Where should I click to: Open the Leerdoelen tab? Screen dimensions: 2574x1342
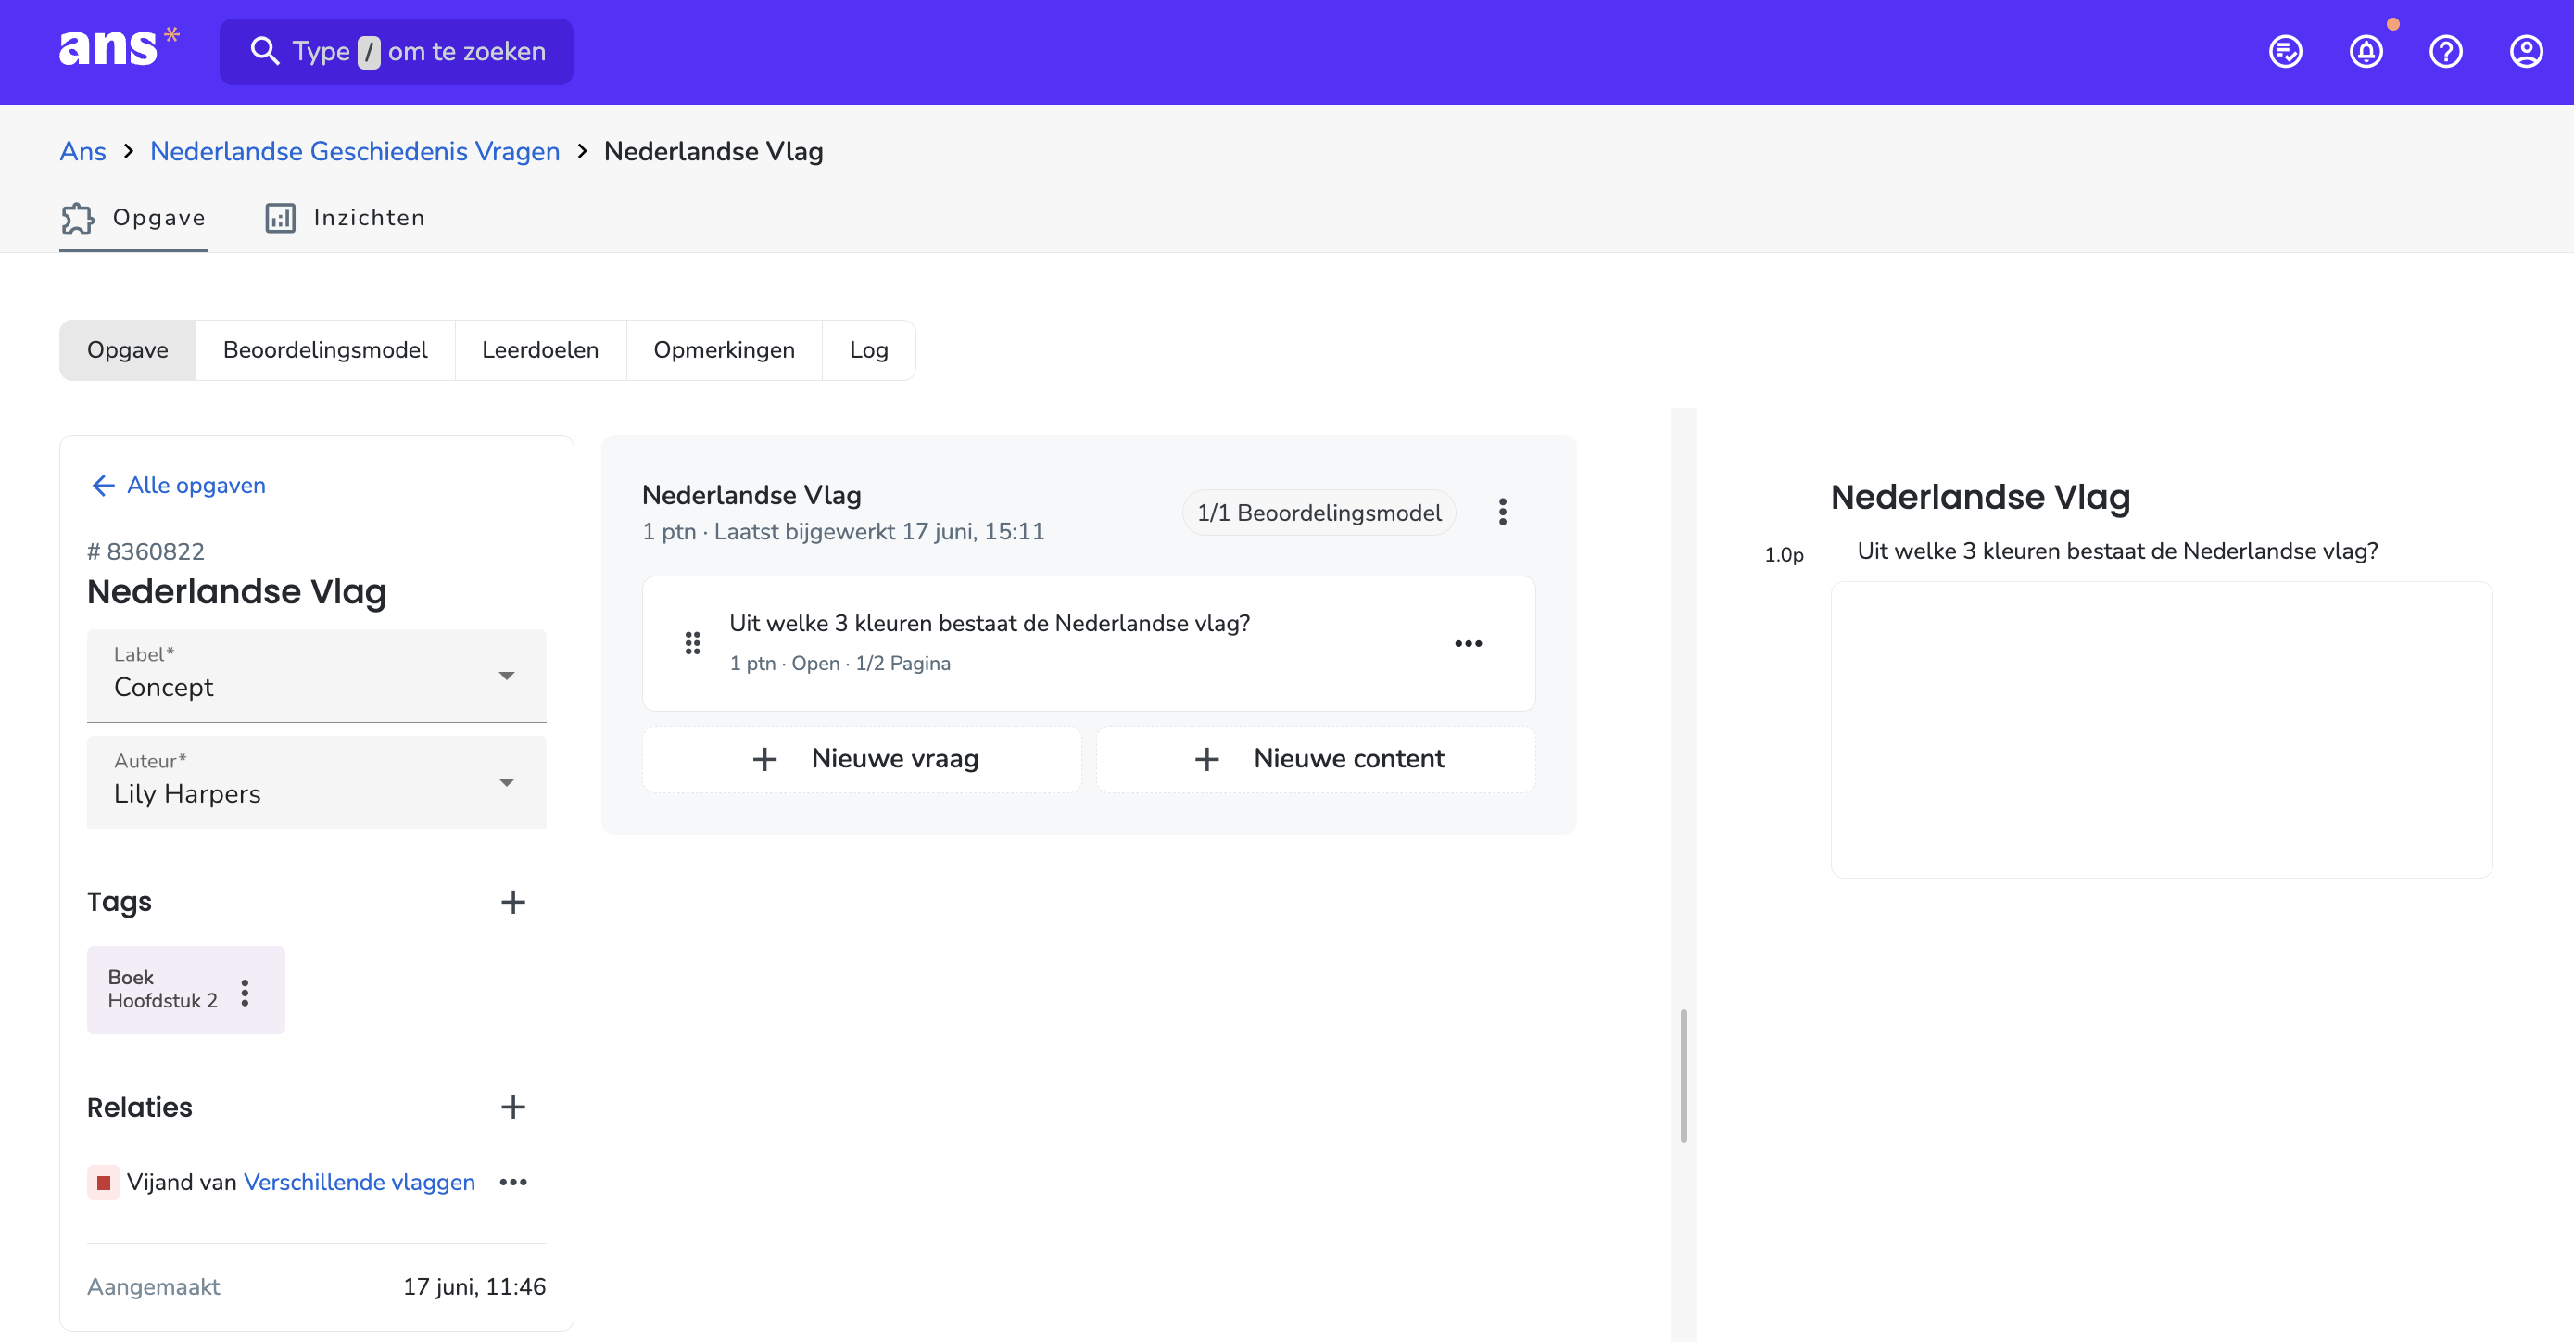tap(539, 349)
